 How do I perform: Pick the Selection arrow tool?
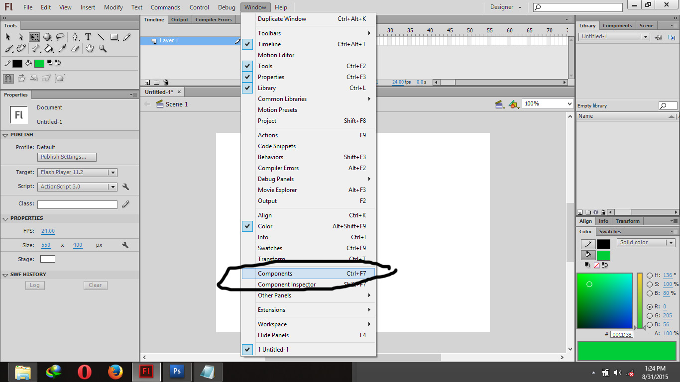(x=7, y=37)
